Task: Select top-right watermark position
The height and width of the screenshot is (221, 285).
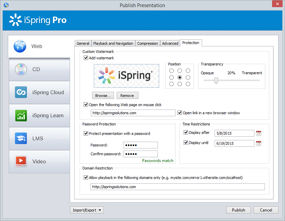Action: tap(188, 71)
